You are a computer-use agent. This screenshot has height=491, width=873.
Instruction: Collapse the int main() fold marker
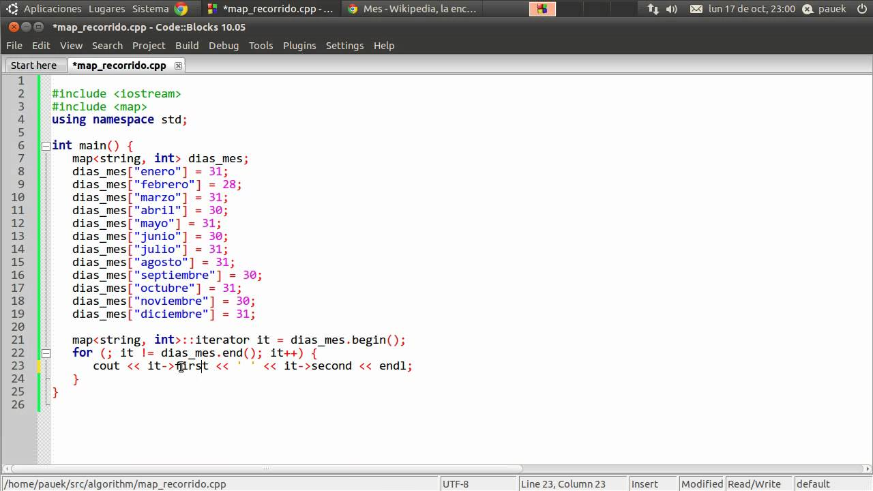45,145
